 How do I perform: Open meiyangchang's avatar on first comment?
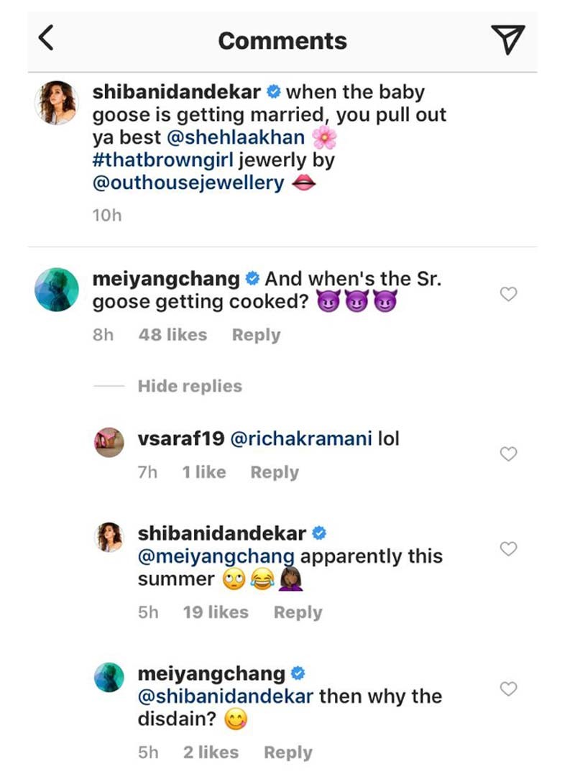coord(57,290)
